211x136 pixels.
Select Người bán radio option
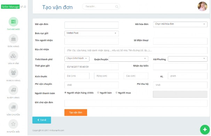(x=98, y=93)
